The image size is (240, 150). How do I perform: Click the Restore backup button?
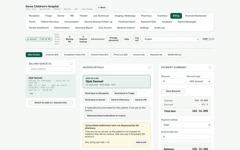pyautogui.click(x=83, y=39)
